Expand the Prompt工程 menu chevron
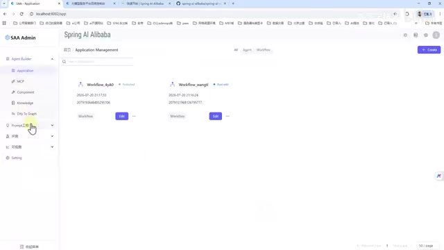Image resolution: width=444 pixels, height=250 pixels. coord(52,125)
